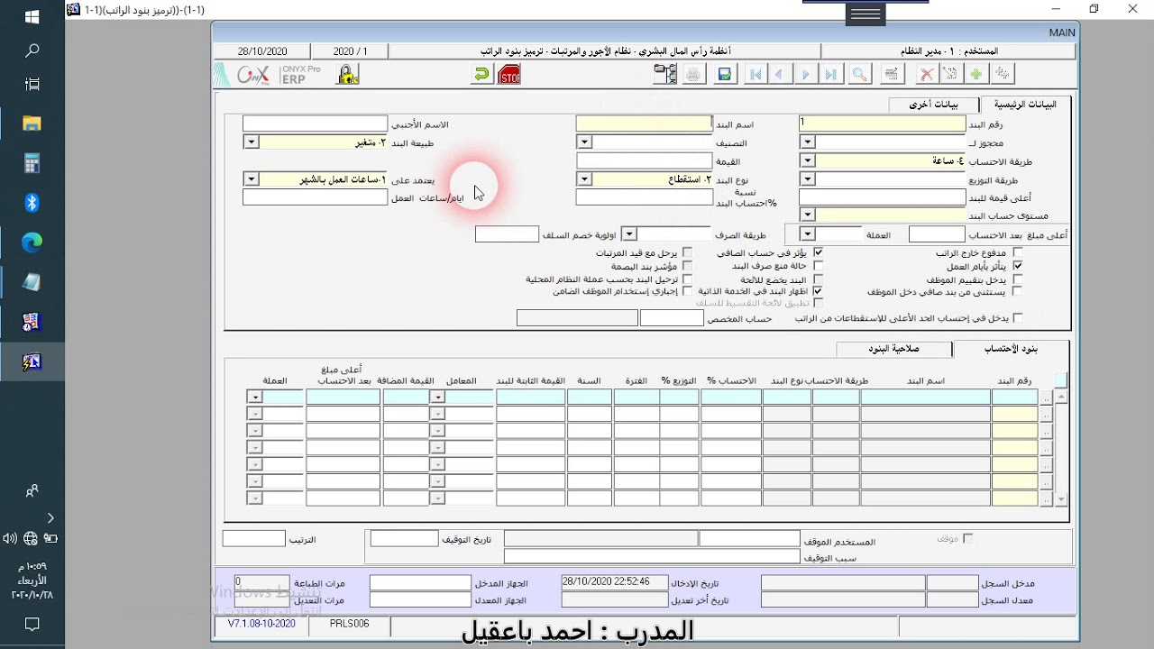The width and height of the screenshot is (1154, 649).
Task: Open 'مستوى حساب البند' dropdown
Action: pos(808,215)
